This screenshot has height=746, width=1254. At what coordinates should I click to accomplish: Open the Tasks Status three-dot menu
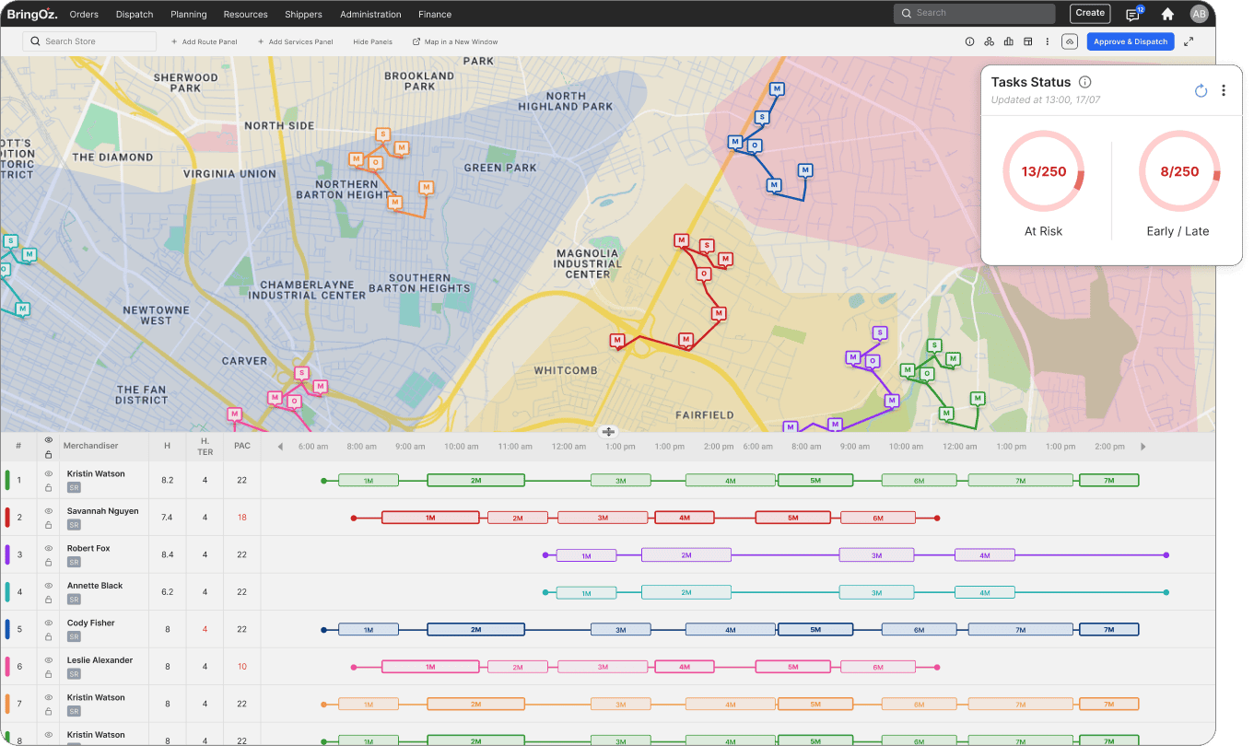pyautogui.click(x=1224, y=90)
